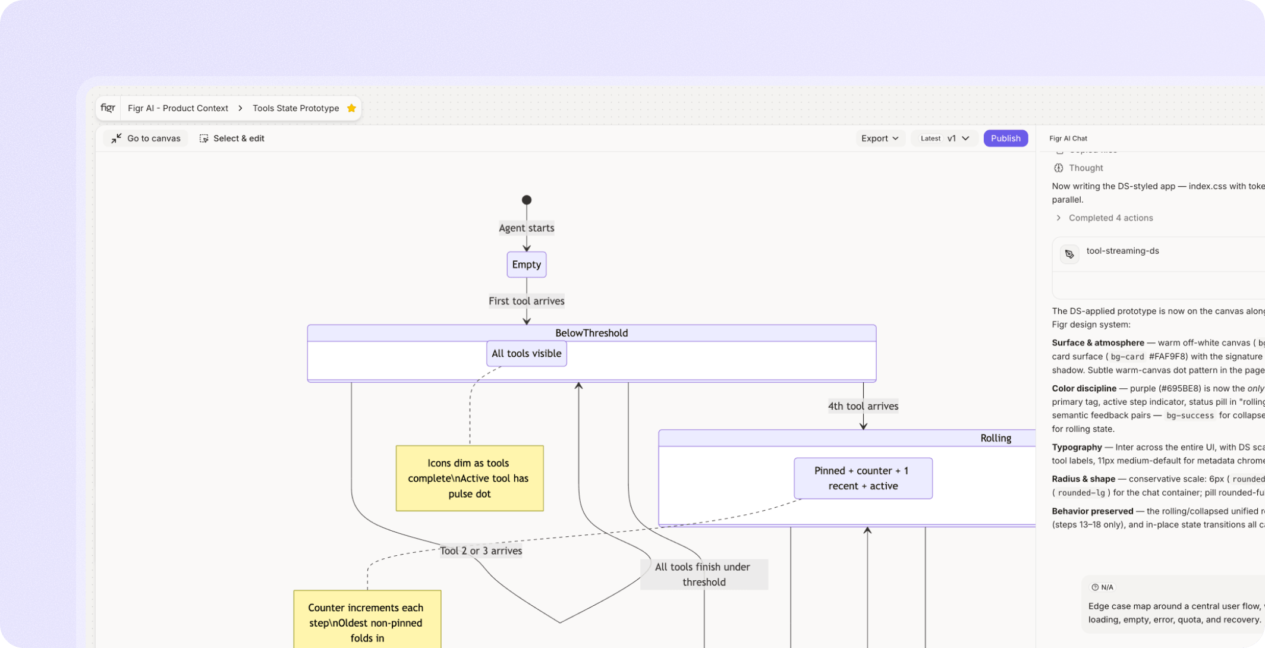This screenshot has height=648, width=1265.
Task: Select the All tools visible node
Action: [x=527, y=354]
